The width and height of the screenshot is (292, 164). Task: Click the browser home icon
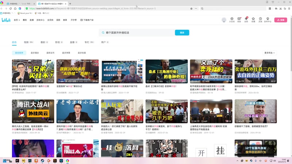coord(15,8)
